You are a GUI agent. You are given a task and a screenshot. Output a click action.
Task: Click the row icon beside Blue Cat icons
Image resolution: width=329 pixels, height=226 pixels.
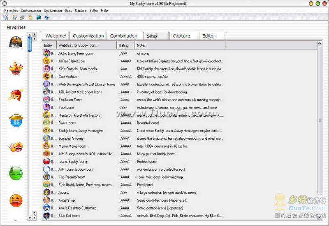46,215
